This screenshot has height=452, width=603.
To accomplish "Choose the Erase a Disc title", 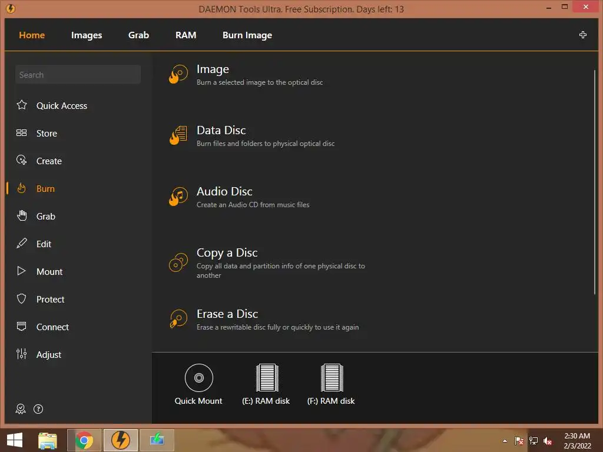I will click(x=227, y=314).
